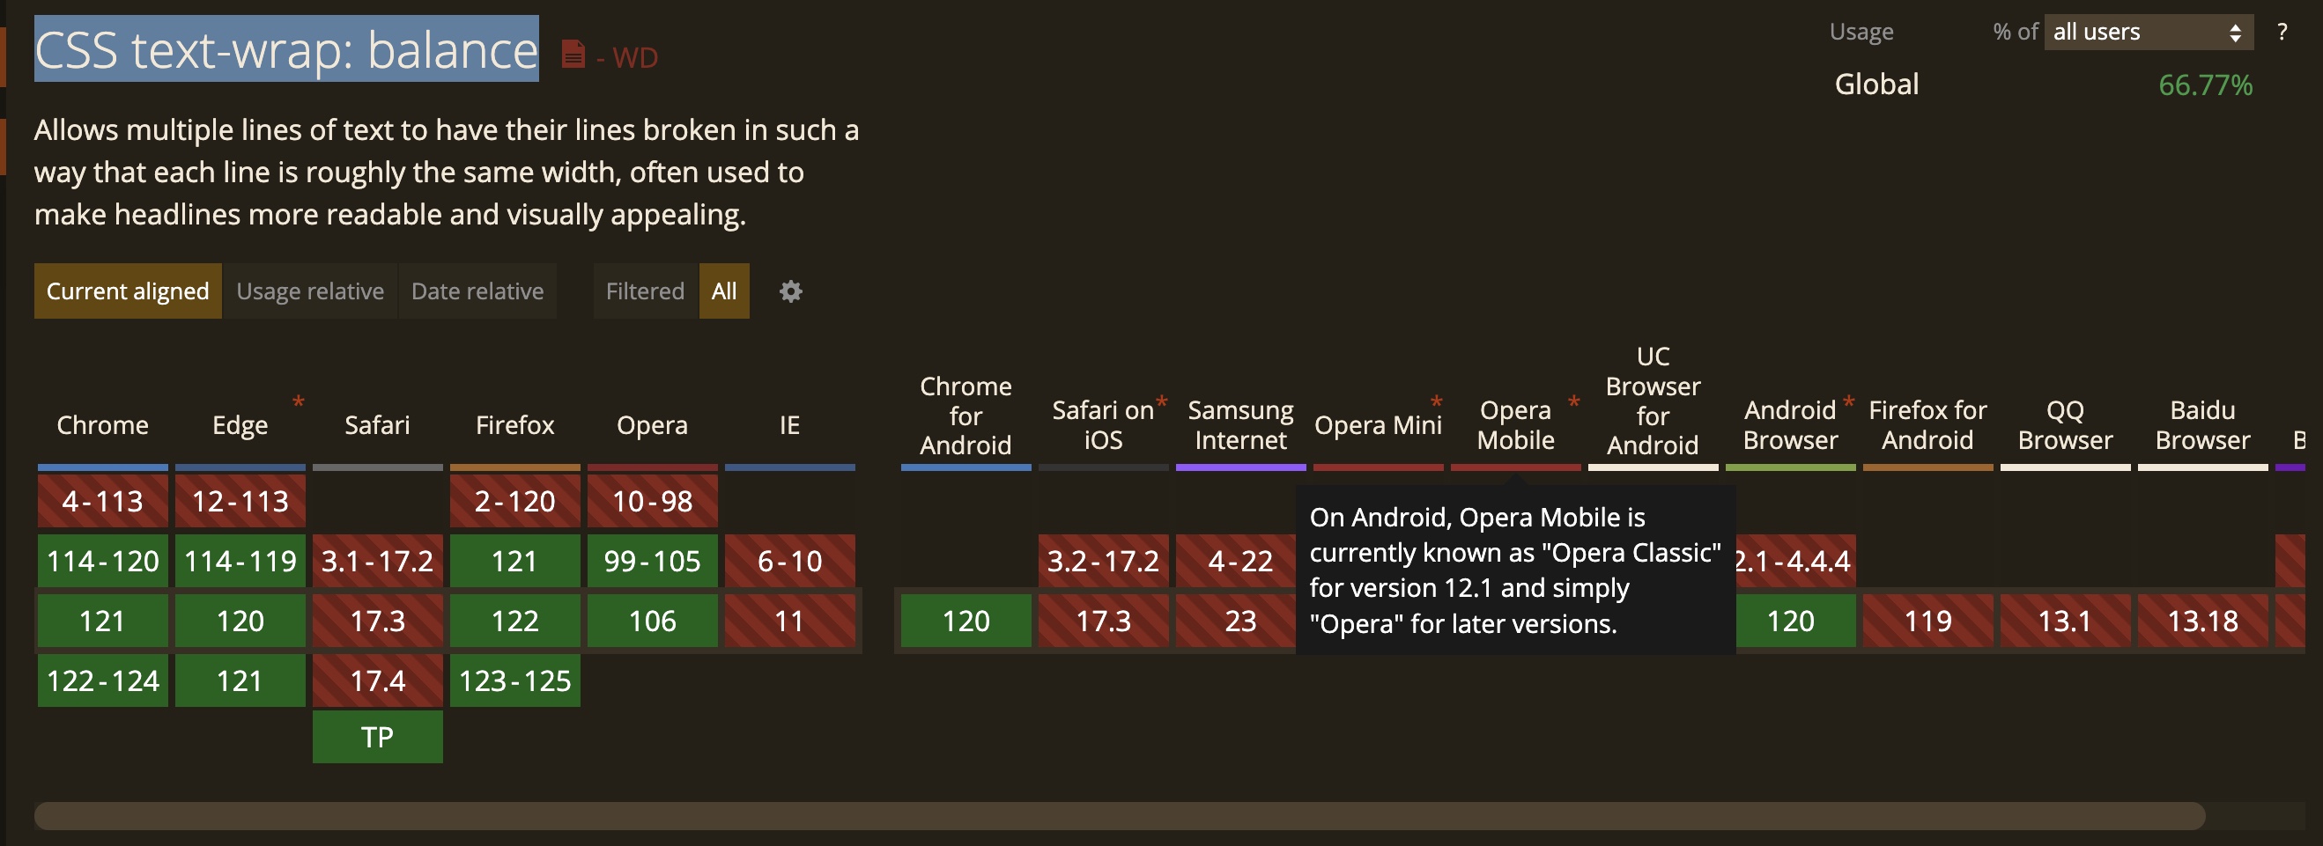Image resolution: width=2323 pixels, height=846 pixels.
Task: Expand Chrome versions 4-113 cell
Action: pos(103,501)
